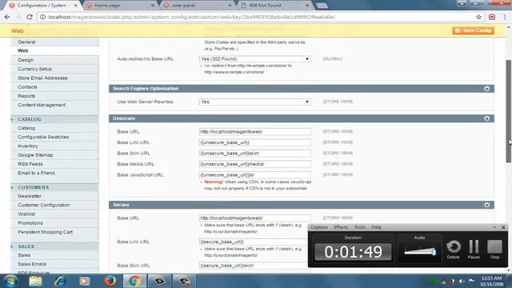Delete the current recording
The image size is (512, 288).
pos(454,250)
